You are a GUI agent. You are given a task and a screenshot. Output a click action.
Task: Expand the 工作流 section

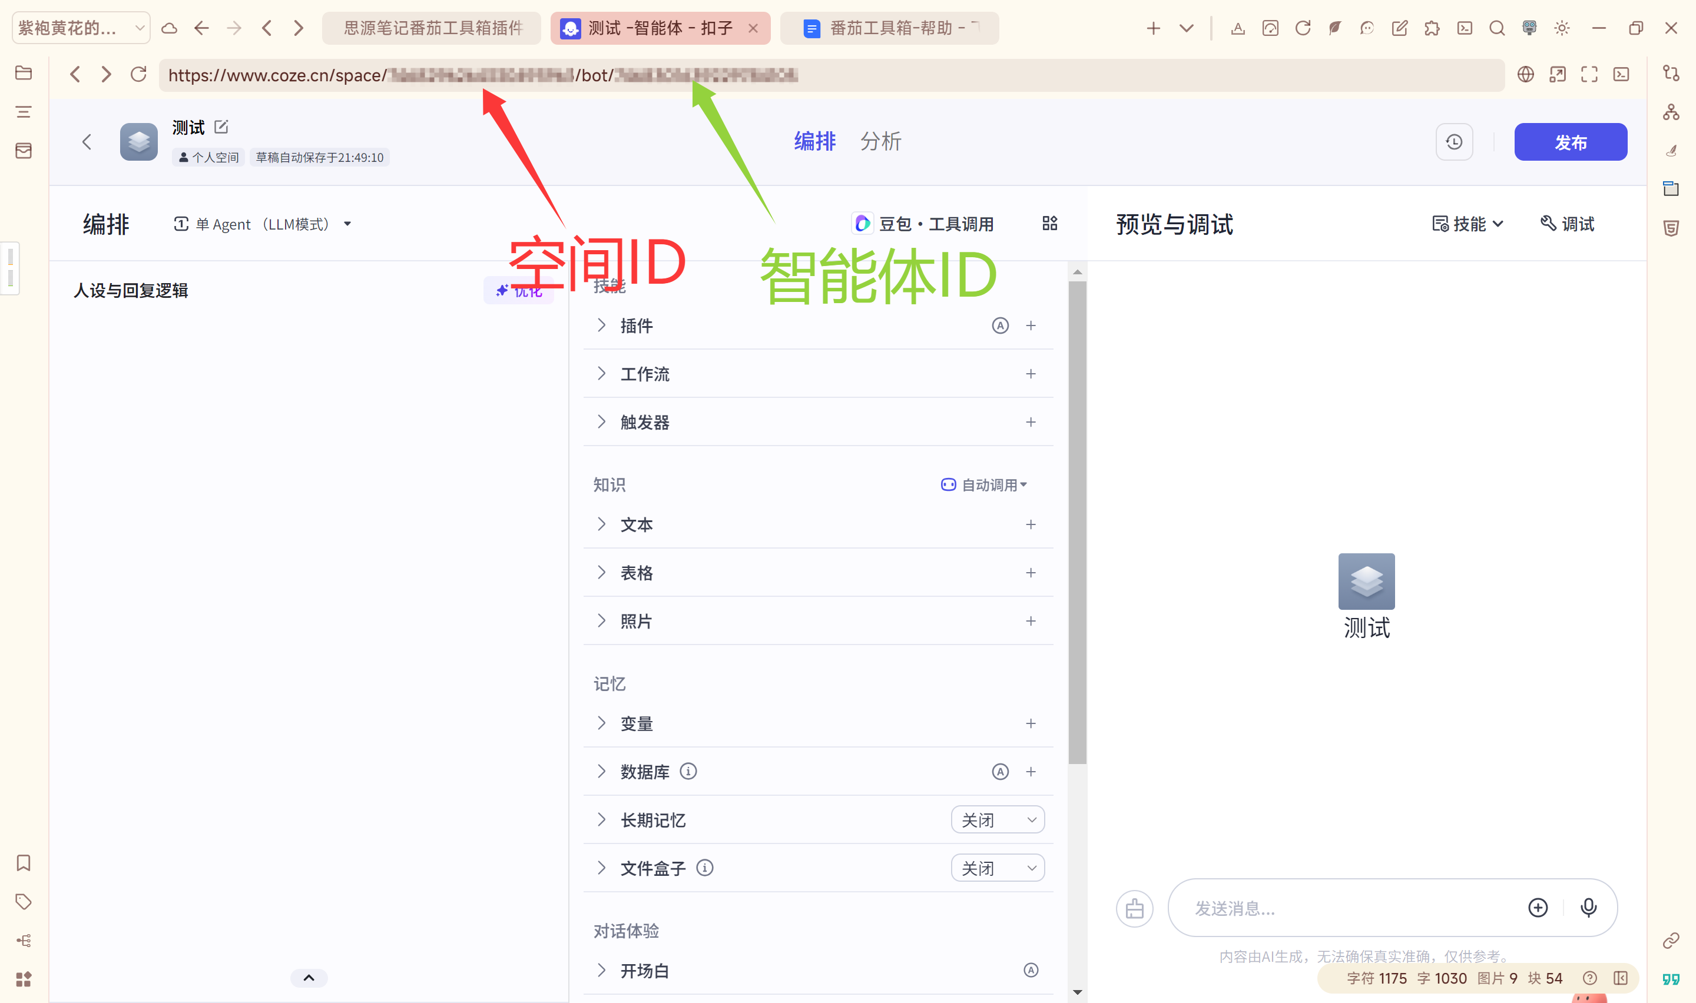point(602,374)
